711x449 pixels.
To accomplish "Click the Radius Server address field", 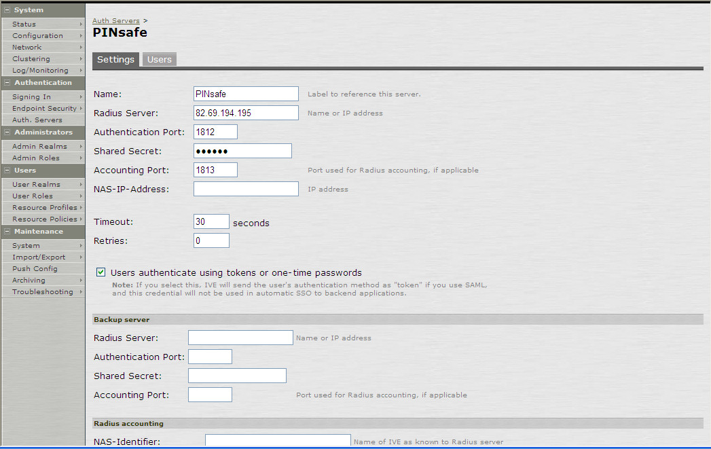I will click(245, 113).
